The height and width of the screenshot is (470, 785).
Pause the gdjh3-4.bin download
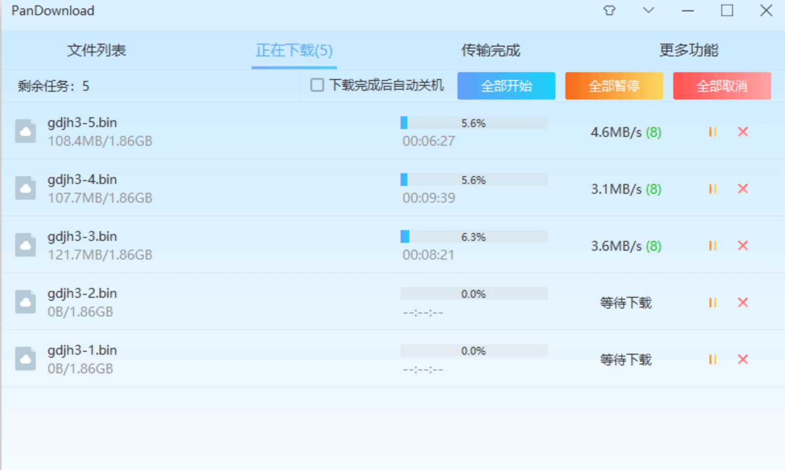point(712,189)
